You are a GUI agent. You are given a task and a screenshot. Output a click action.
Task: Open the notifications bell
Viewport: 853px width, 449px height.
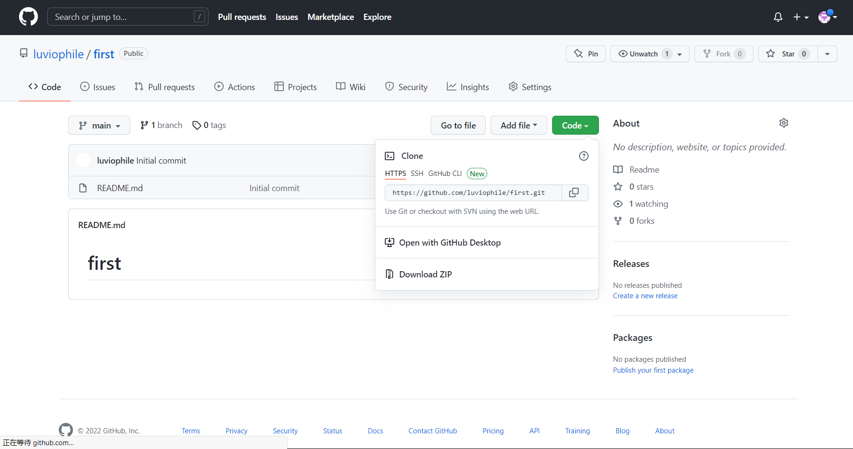(x=778, y=17)
